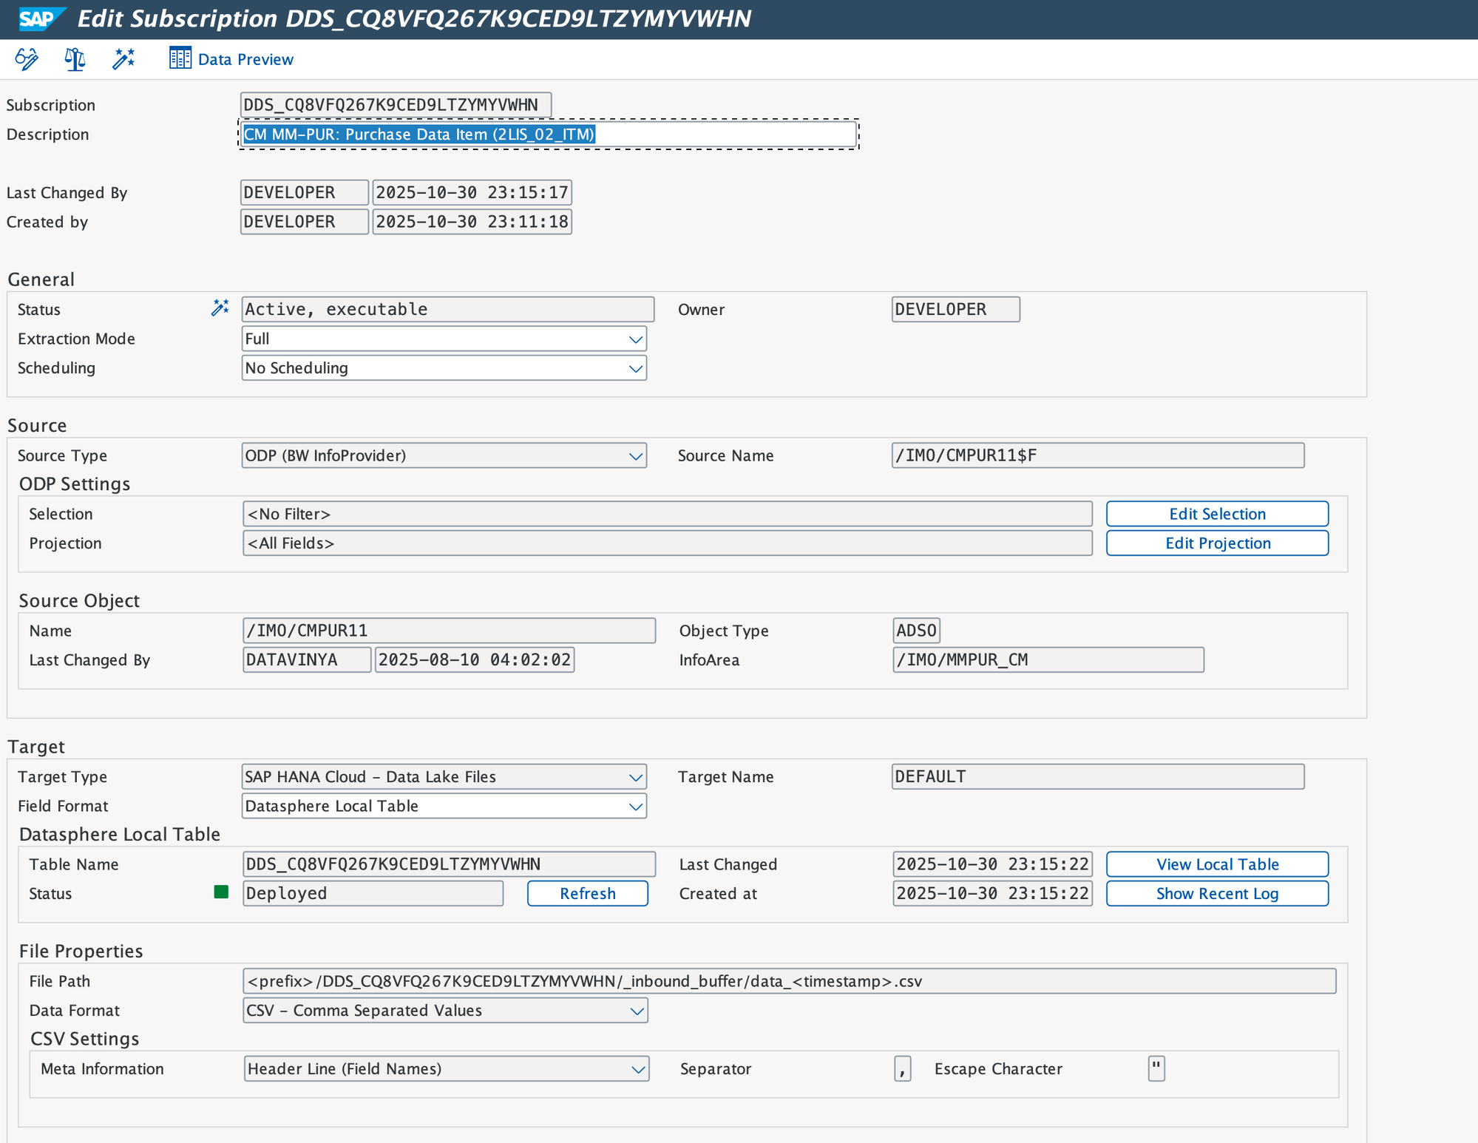Open the Data Format dropdown
1478x1143 pixels.
click(637, 1011)
